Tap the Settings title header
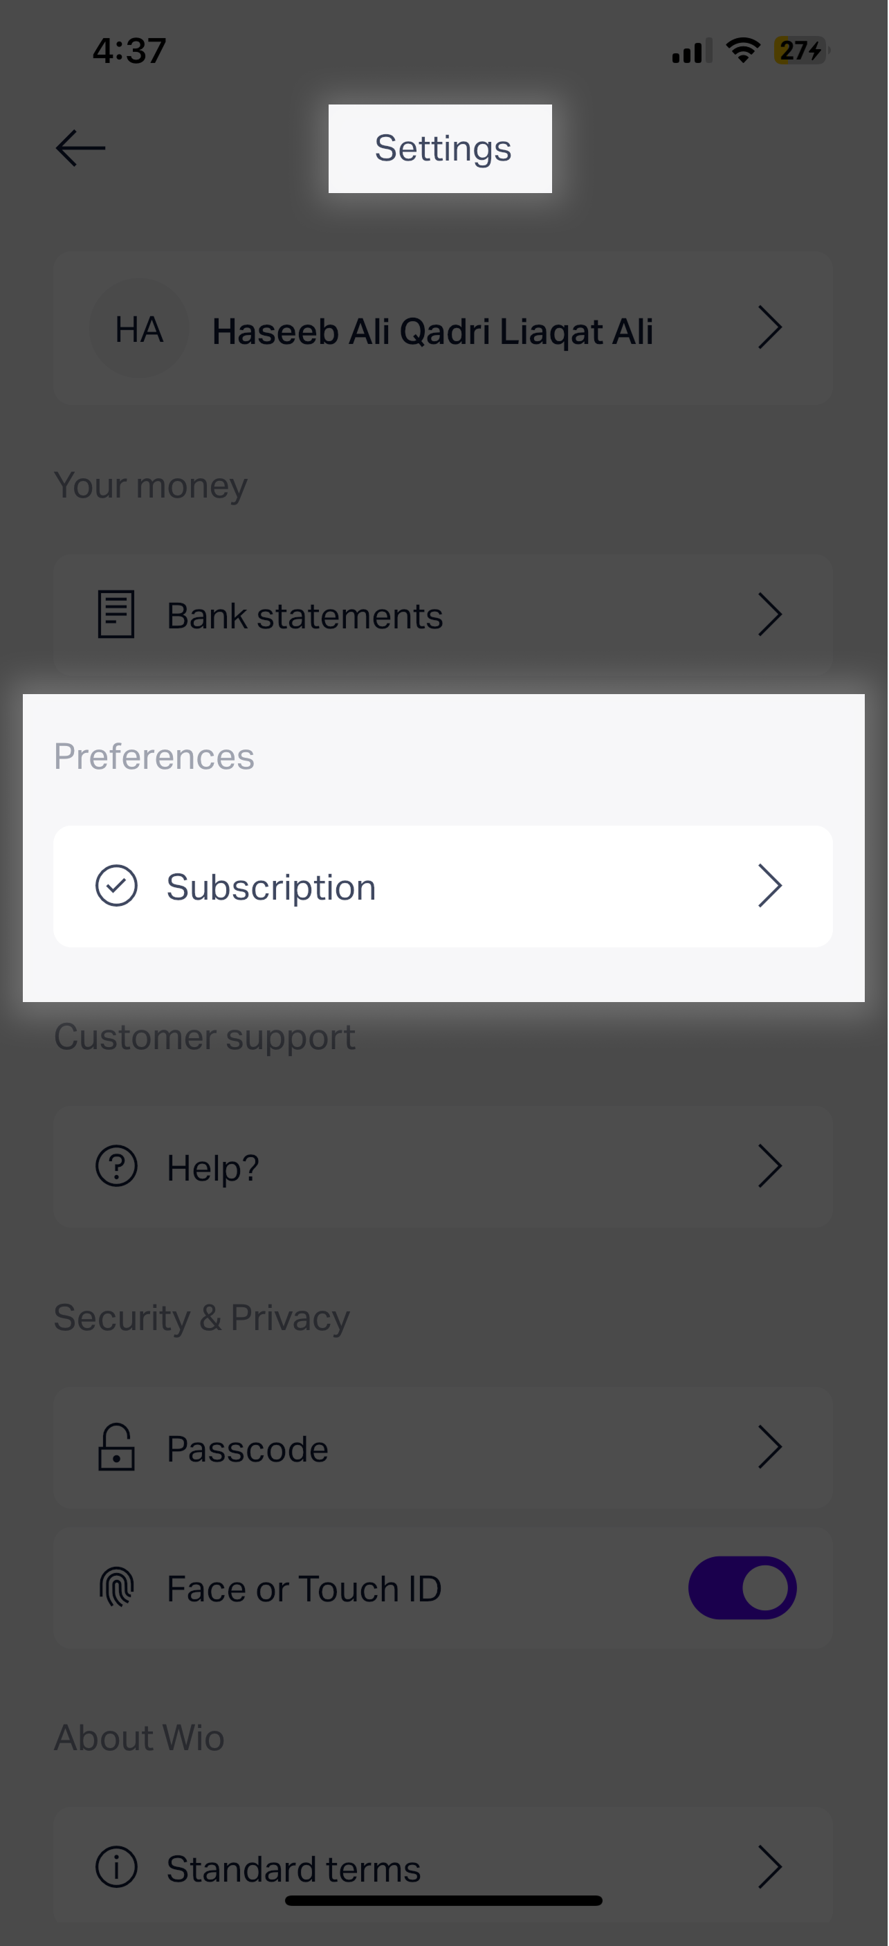The width and height of the screenshot is (889, 1946). [443, 148]
